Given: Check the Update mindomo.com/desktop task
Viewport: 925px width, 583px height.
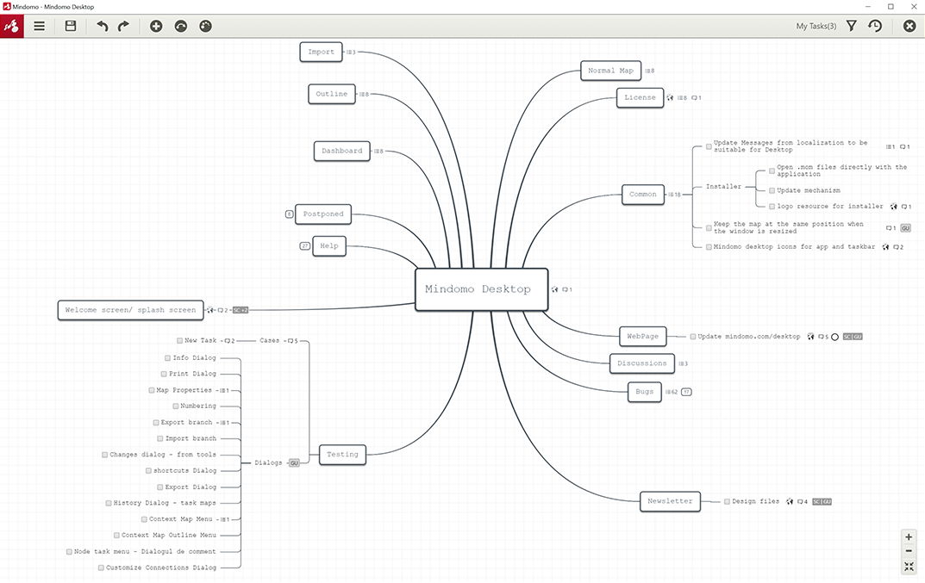Looking at the screenshot, I should tap(693, 337).
